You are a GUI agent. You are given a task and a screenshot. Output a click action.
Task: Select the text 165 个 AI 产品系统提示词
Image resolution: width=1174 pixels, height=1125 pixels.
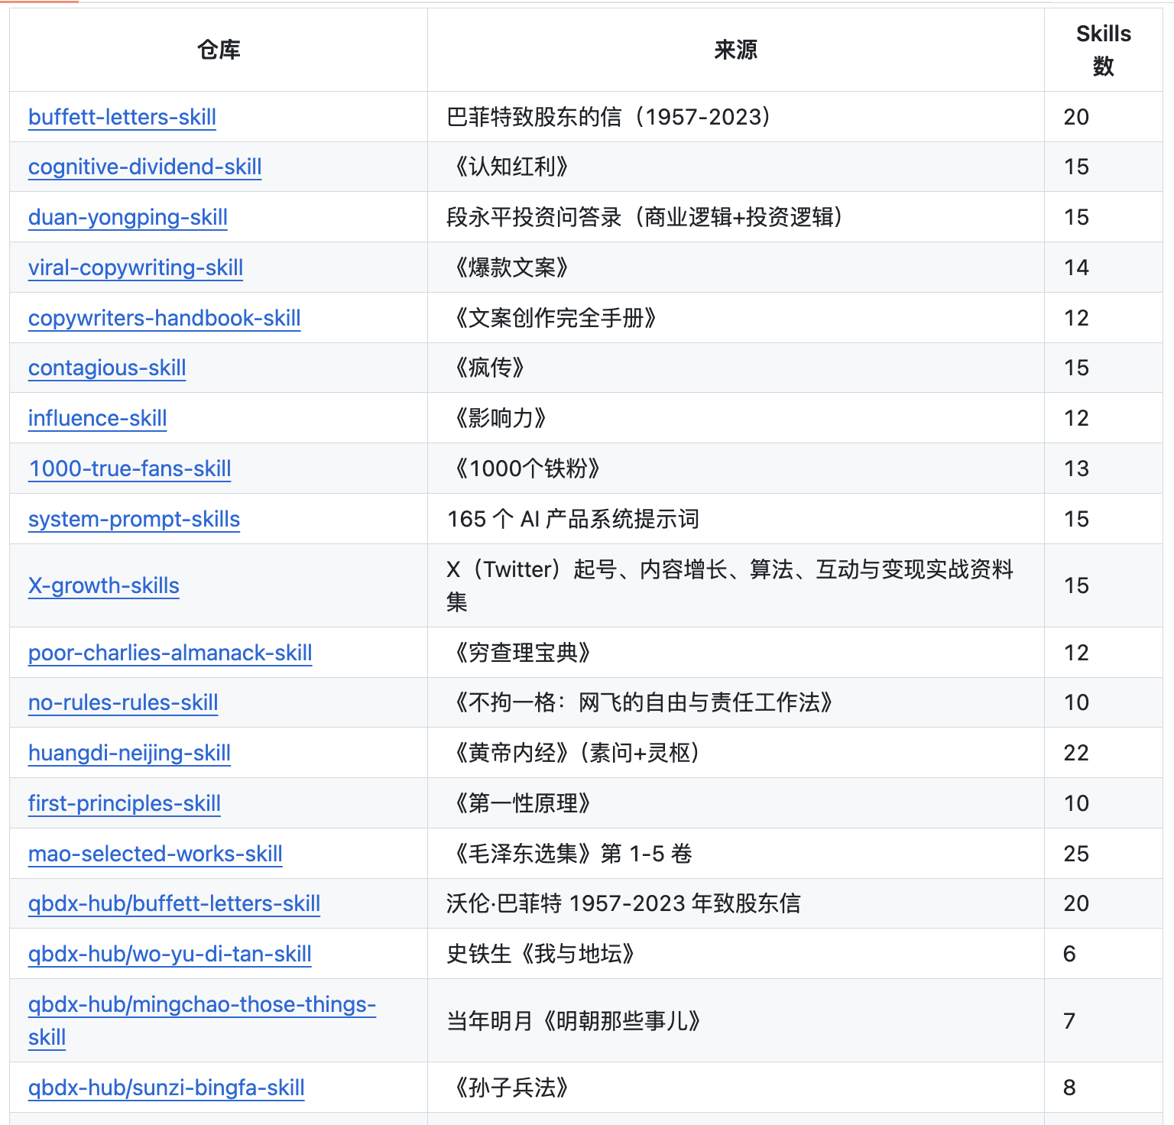[x=572, y=519]
